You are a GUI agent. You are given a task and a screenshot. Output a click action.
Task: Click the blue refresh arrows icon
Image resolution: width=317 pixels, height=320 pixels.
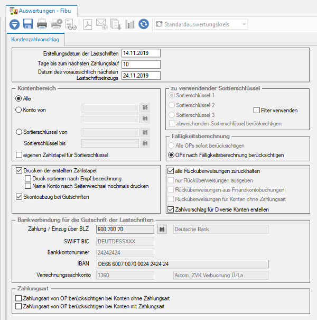pos(144,24)
